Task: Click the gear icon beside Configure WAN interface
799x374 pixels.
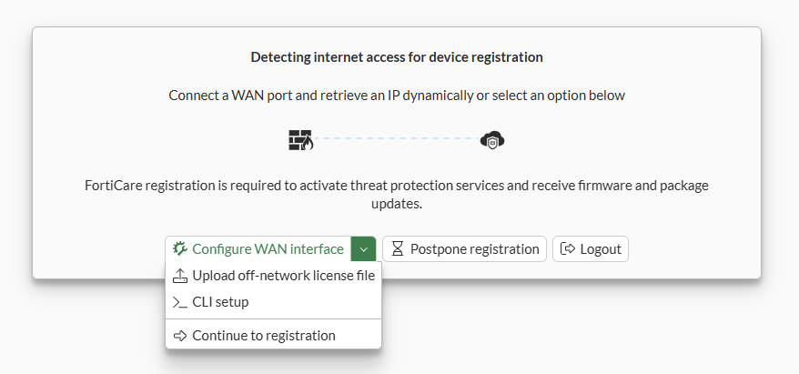Action: [179, 248]
